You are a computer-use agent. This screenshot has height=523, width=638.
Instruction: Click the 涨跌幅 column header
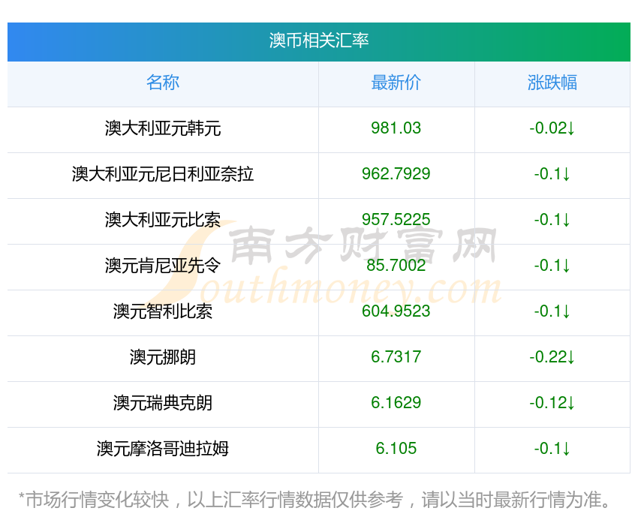click(x=552, y=83)
